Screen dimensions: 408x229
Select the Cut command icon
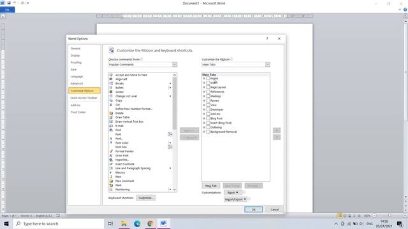click(x=111, y=104)
